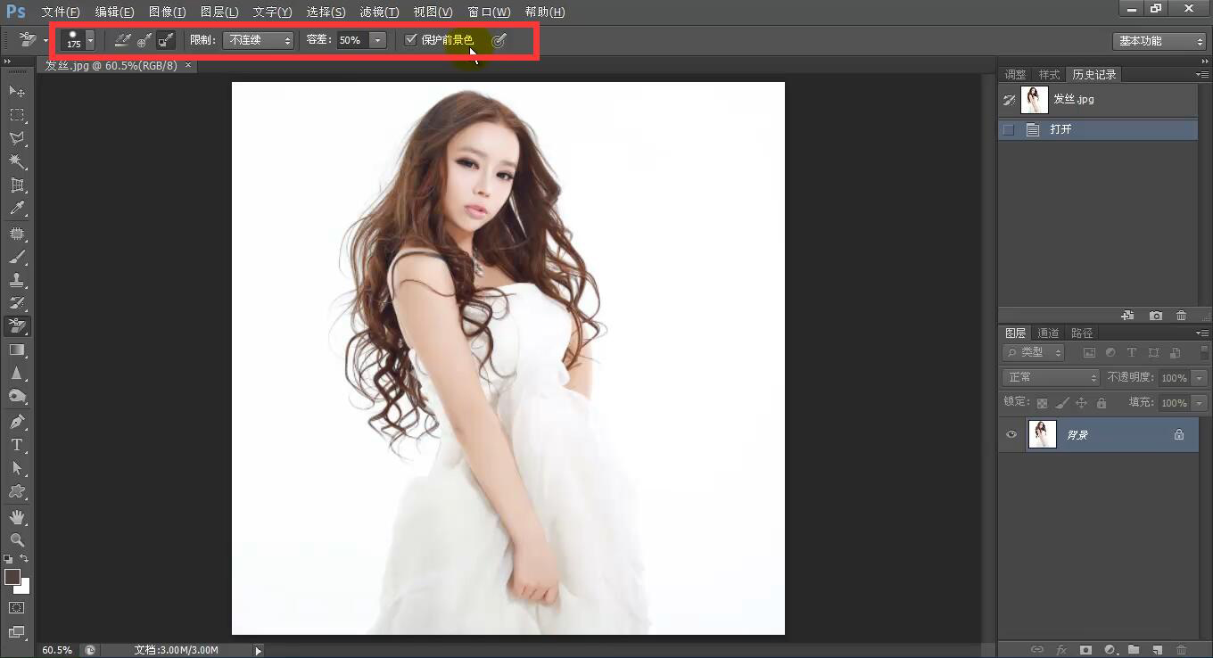The width and height of the screenshot is (1213, 658).
Task: Select the History Brush tool
Action: pos(17,303)
